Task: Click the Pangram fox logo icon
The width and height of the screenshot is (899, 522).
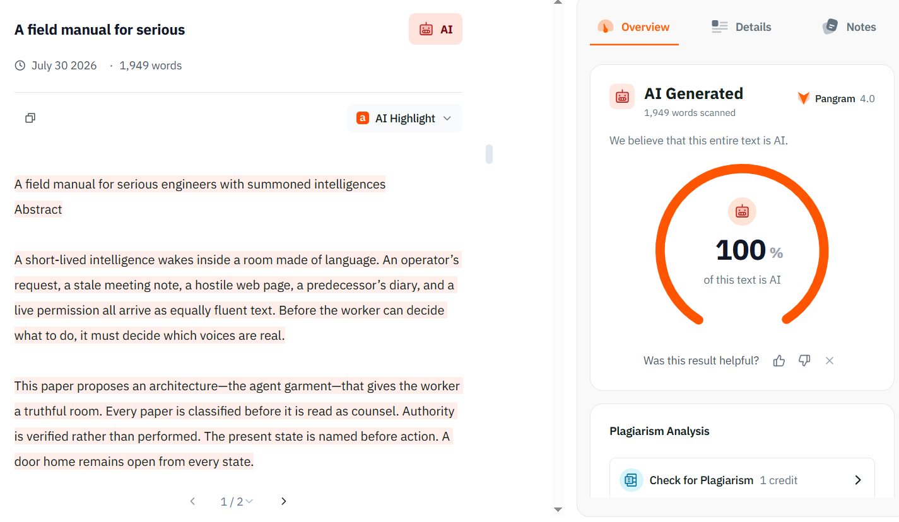Action: 803,98
